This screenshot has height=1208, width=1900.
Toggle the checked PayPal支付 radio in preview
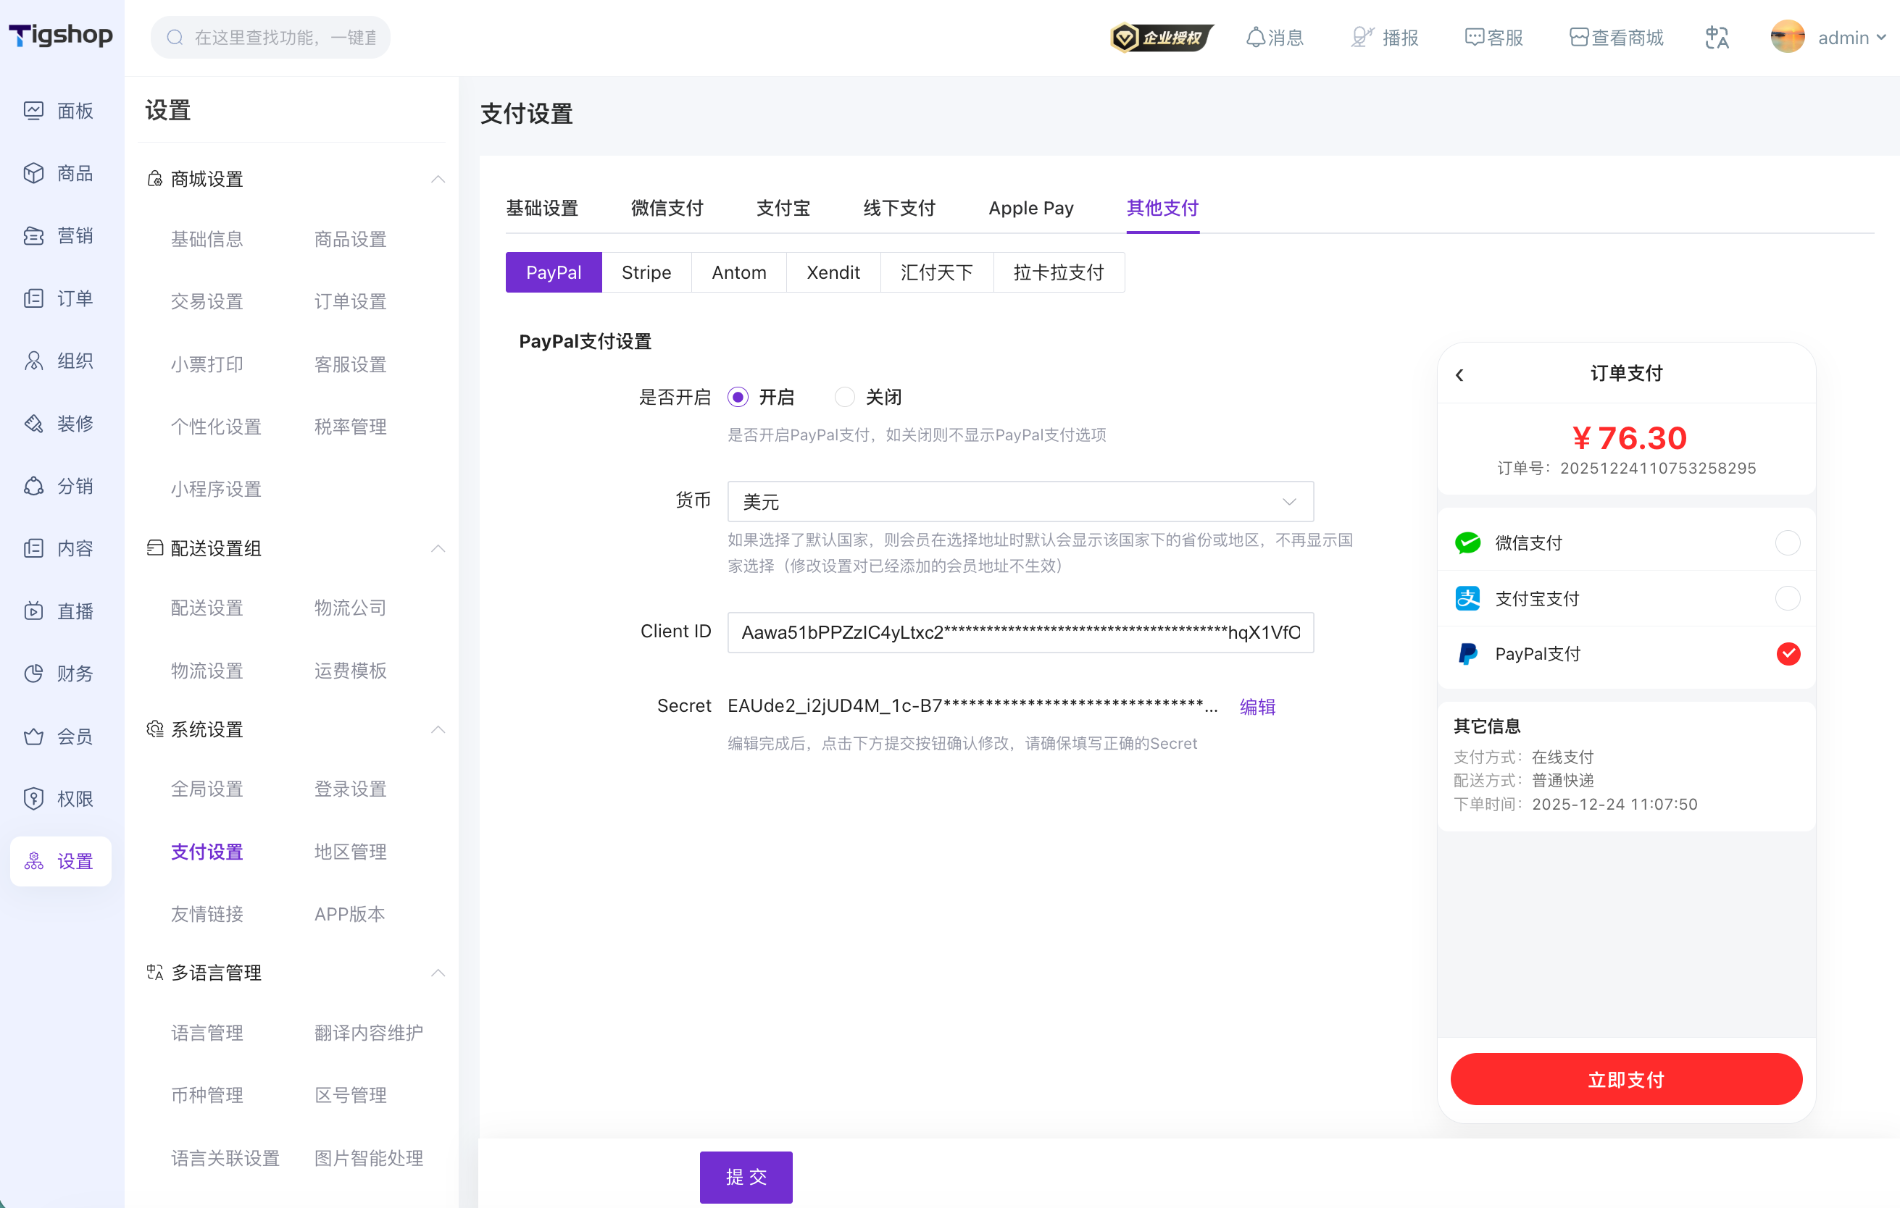pyautogui.click(x=1788, y=654)
